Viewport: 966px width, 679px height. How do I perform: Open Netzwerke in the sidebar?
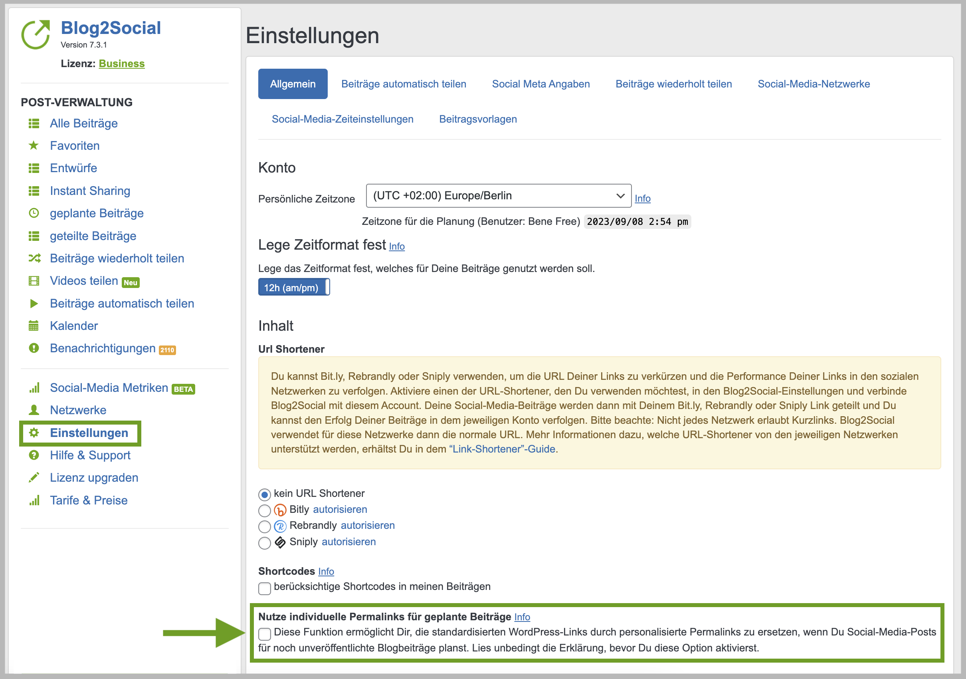pyautogui.click(x=78, y=410)
